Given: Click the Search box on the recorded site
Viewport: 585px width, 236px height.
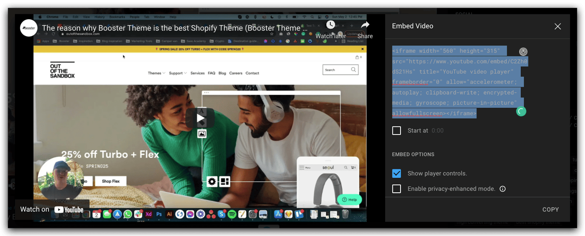Looking at the screenshot, I should coord(341,70).
